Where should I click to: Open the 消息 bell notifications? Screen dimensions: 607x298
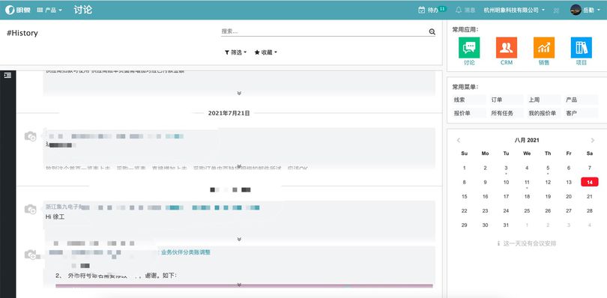pos(465,10)
